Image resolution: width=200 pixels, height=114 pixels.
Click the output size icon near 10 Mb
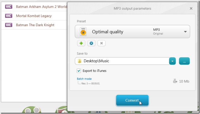coord(175,81)
